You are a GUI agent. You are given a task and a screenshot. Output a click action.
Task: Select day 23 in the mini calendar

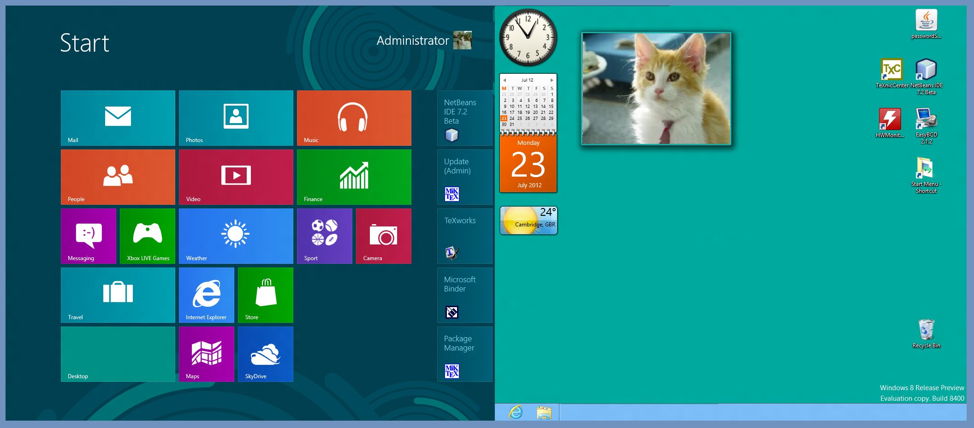(504, 119)
